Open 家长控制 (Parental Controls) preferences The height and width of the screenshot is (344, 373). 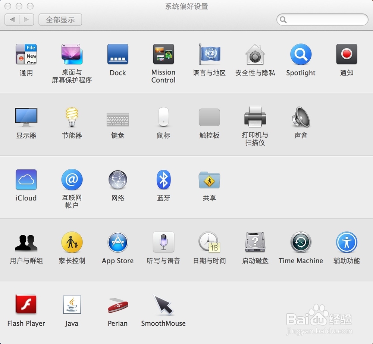(72, 242)
